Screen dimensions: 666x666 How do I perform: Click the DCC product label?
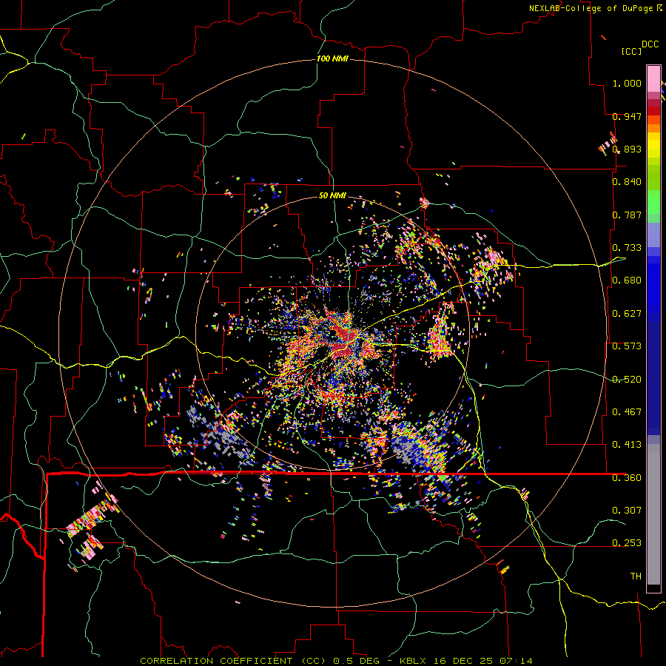(650, 44)
